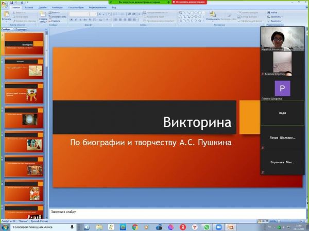Image resolution: width=309 pixels, height=231 pixels.
Task: Click the Windows Start button
Action: tap(4, 226)
